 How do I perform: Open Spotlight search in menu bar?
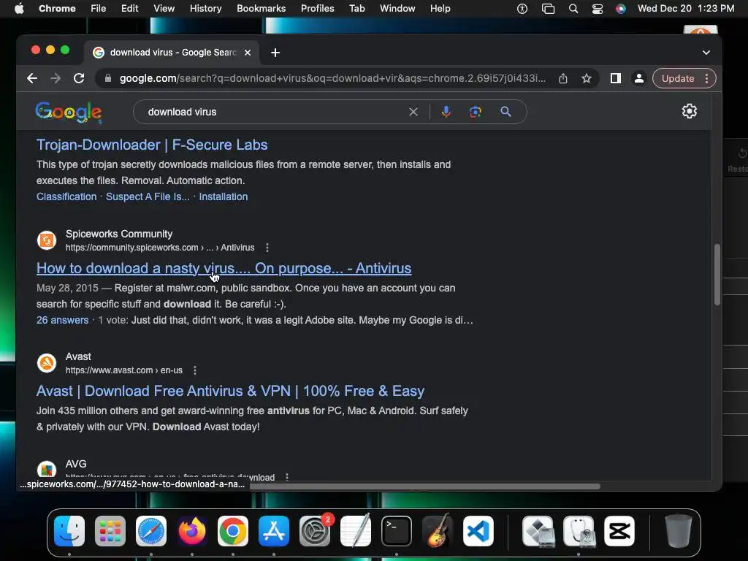(x=573, y=9)
